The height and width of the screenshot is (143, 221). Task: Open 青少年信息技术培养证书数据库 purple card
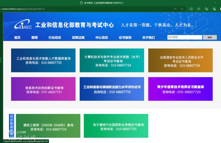coord(180,89)
